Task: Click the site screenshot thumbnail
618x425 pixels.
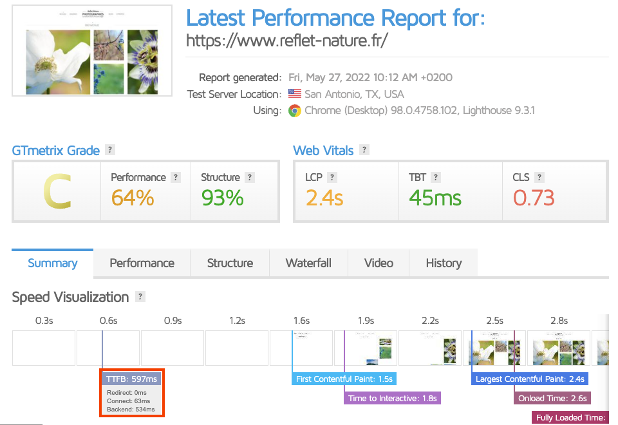Action: tap(92, 50)
